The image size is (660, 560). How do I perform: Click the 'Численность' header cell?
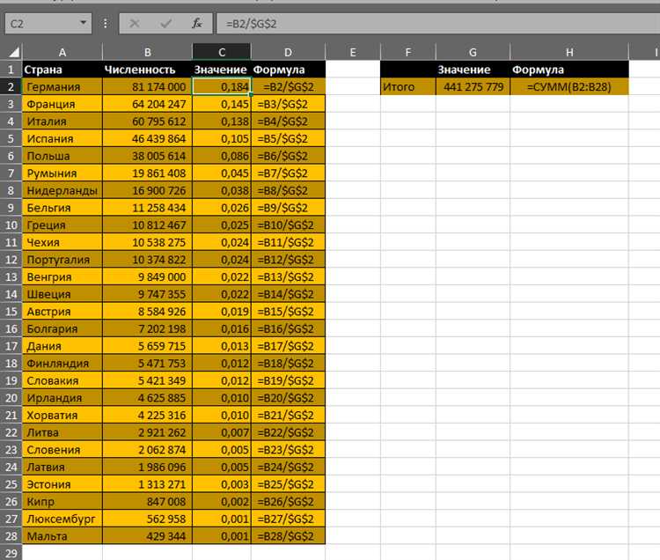click(x=147, y=70)
